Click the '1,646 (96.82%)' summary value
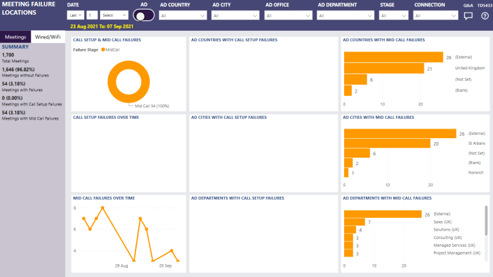493x277 pixels. [x=18, y=69]
